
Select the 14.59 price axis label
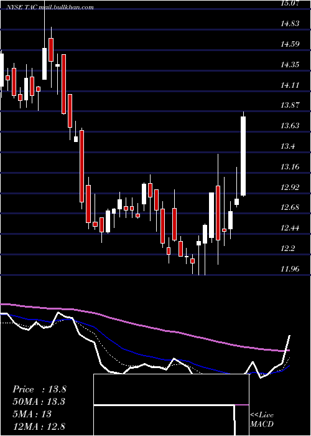(290, 44)
